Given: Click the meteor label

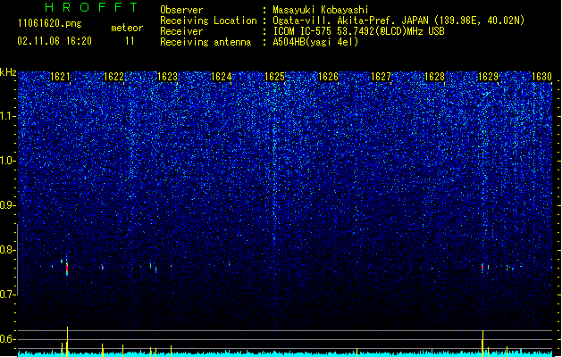Looking at the screenshot, I should point(127,28).
